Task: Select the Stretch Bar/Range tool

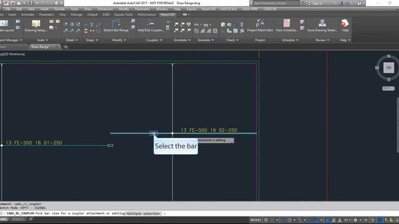Action: click(x=116, y=26)
